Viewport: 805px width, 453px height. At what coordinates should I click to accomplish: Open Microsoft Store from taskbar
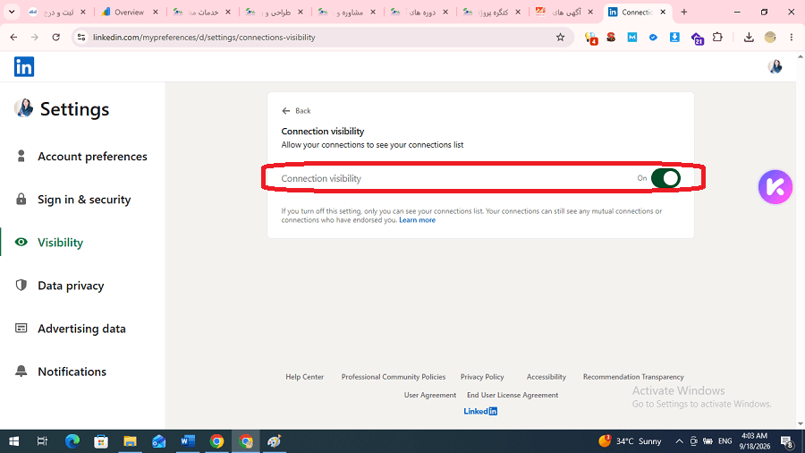pyautogui.click(x=101, y=441)
